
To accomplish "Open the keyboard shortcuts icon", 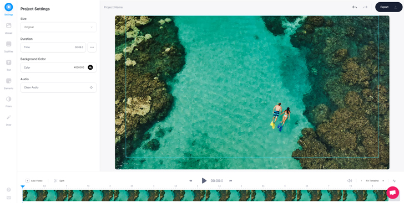I will (8, 197).
